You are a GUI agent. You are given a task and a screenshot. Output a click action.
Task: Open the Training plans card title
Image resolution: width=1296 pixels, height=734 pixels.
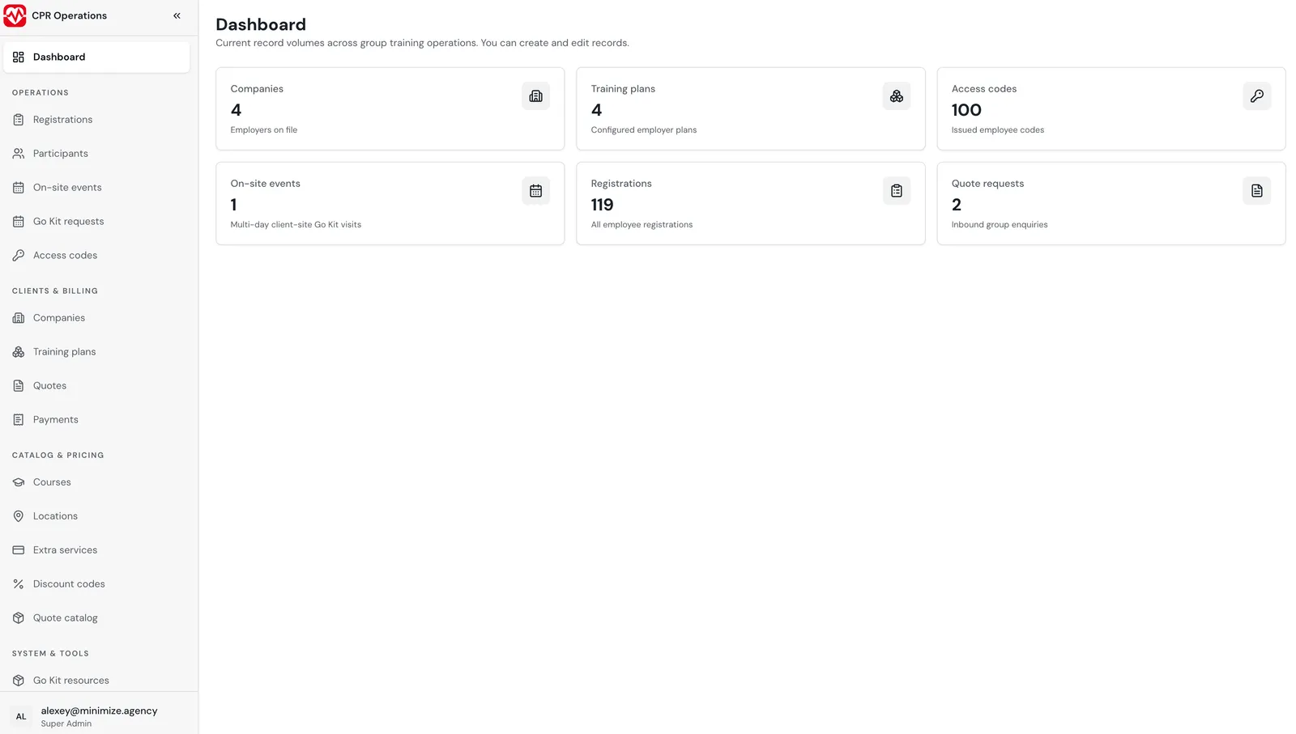pos(623,89)
